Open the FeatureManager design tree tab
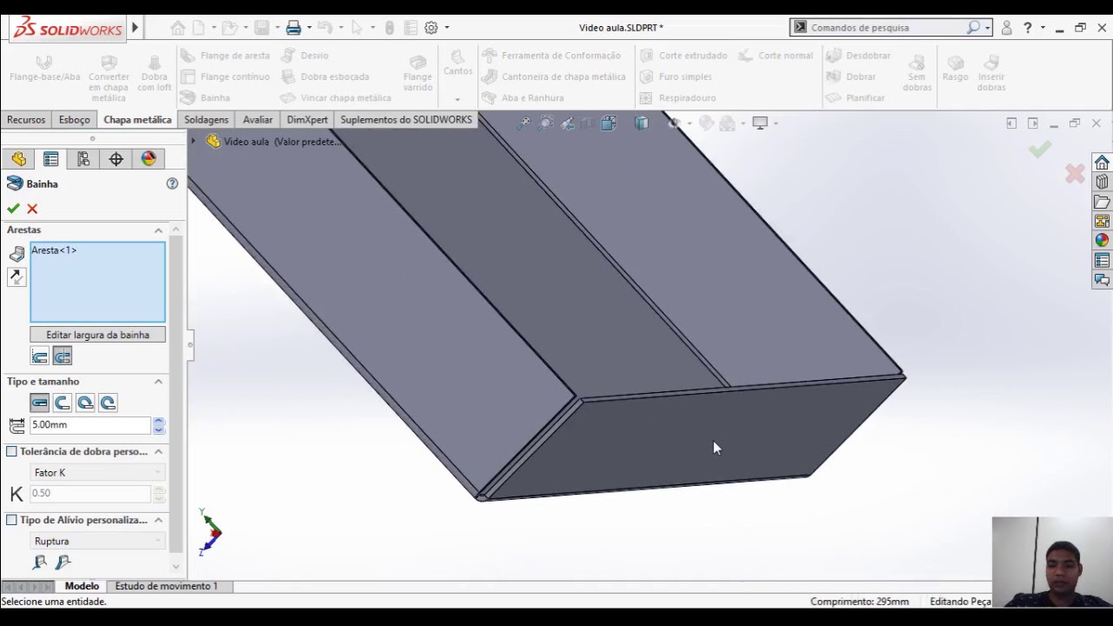 18,159
